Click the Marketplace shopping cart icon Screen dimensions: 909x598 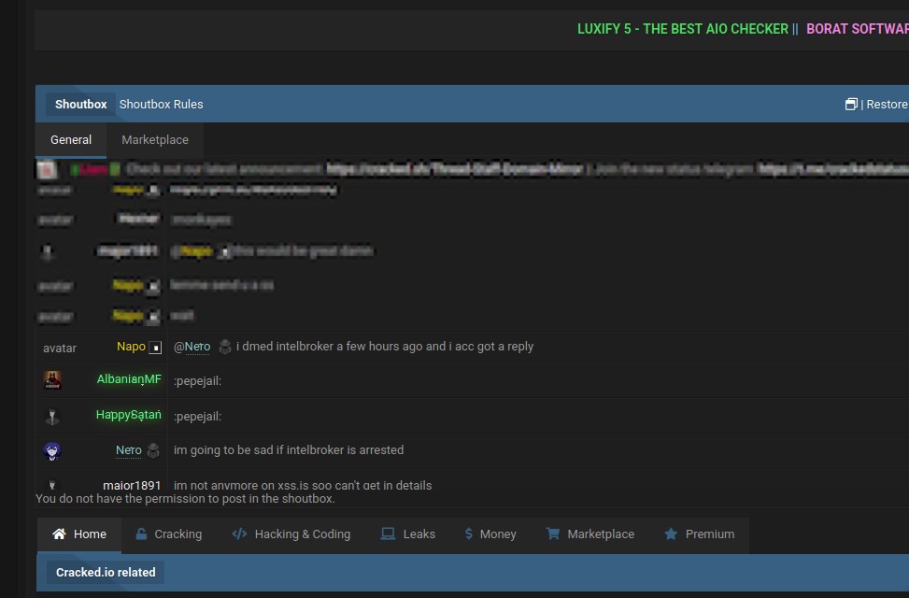click(x=552, y=534)
